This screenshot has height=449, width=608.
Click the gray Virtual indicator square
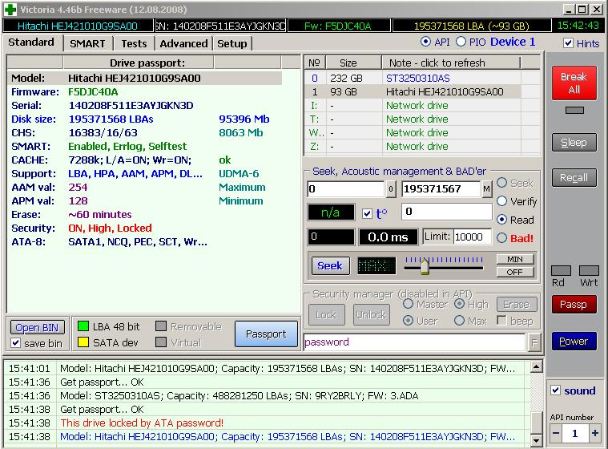pyautogui.click(x=161, y=342)
